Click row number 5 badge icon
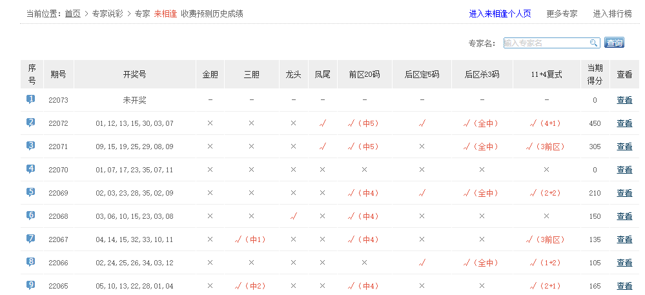The width and height of the screenshot is (645, 295). coord(31,192)
